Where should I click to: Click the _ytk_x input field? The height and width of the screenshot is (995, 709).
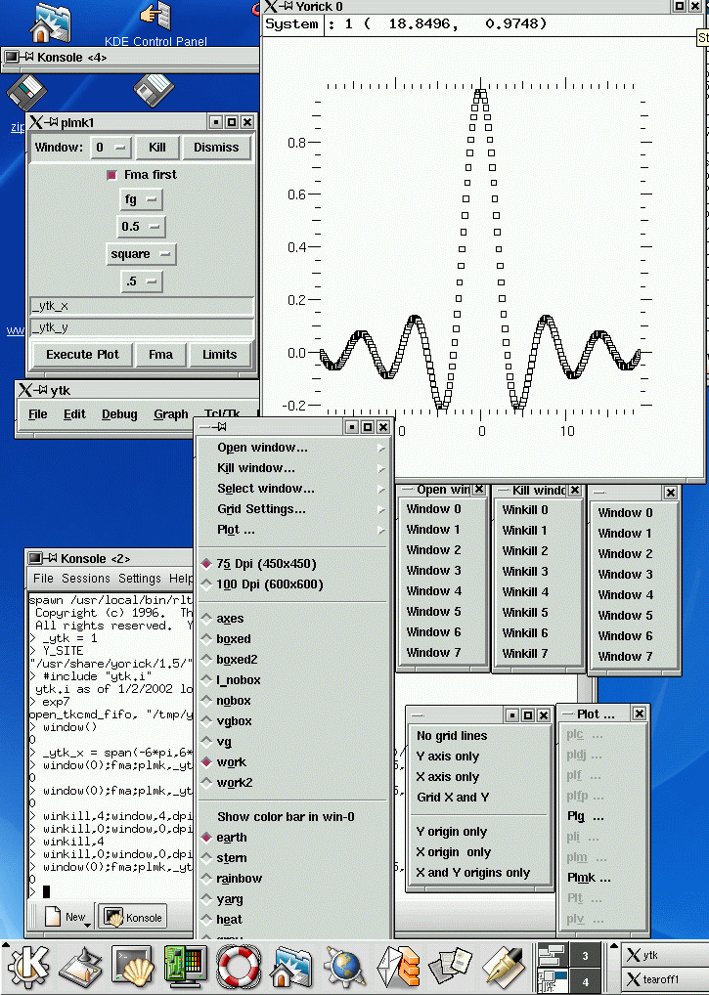tap(141, 307)
